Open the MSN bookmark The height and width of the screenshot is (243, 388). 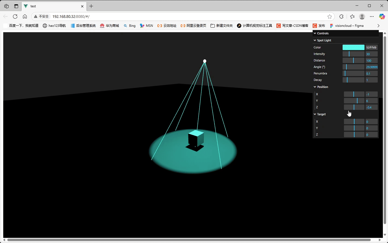click(x=146, y=26)
